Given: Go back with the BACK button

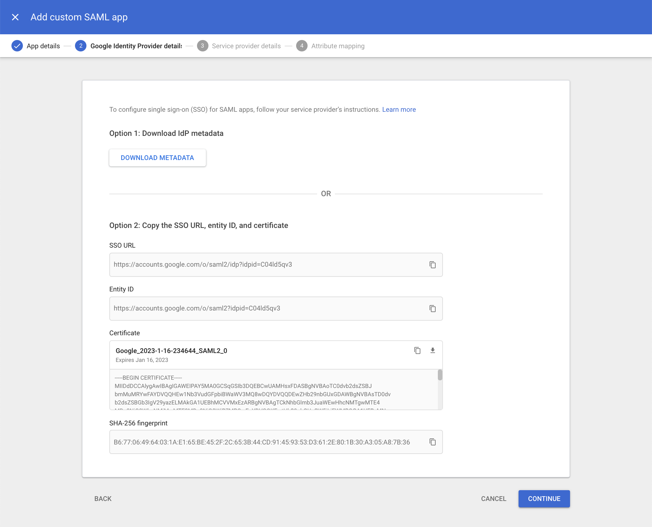Looking at the screenshot, I should (103, 499).
